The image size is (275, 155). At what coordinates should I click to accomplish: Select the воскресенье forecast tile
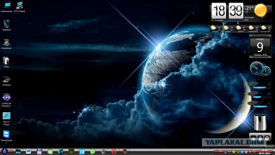253,29
